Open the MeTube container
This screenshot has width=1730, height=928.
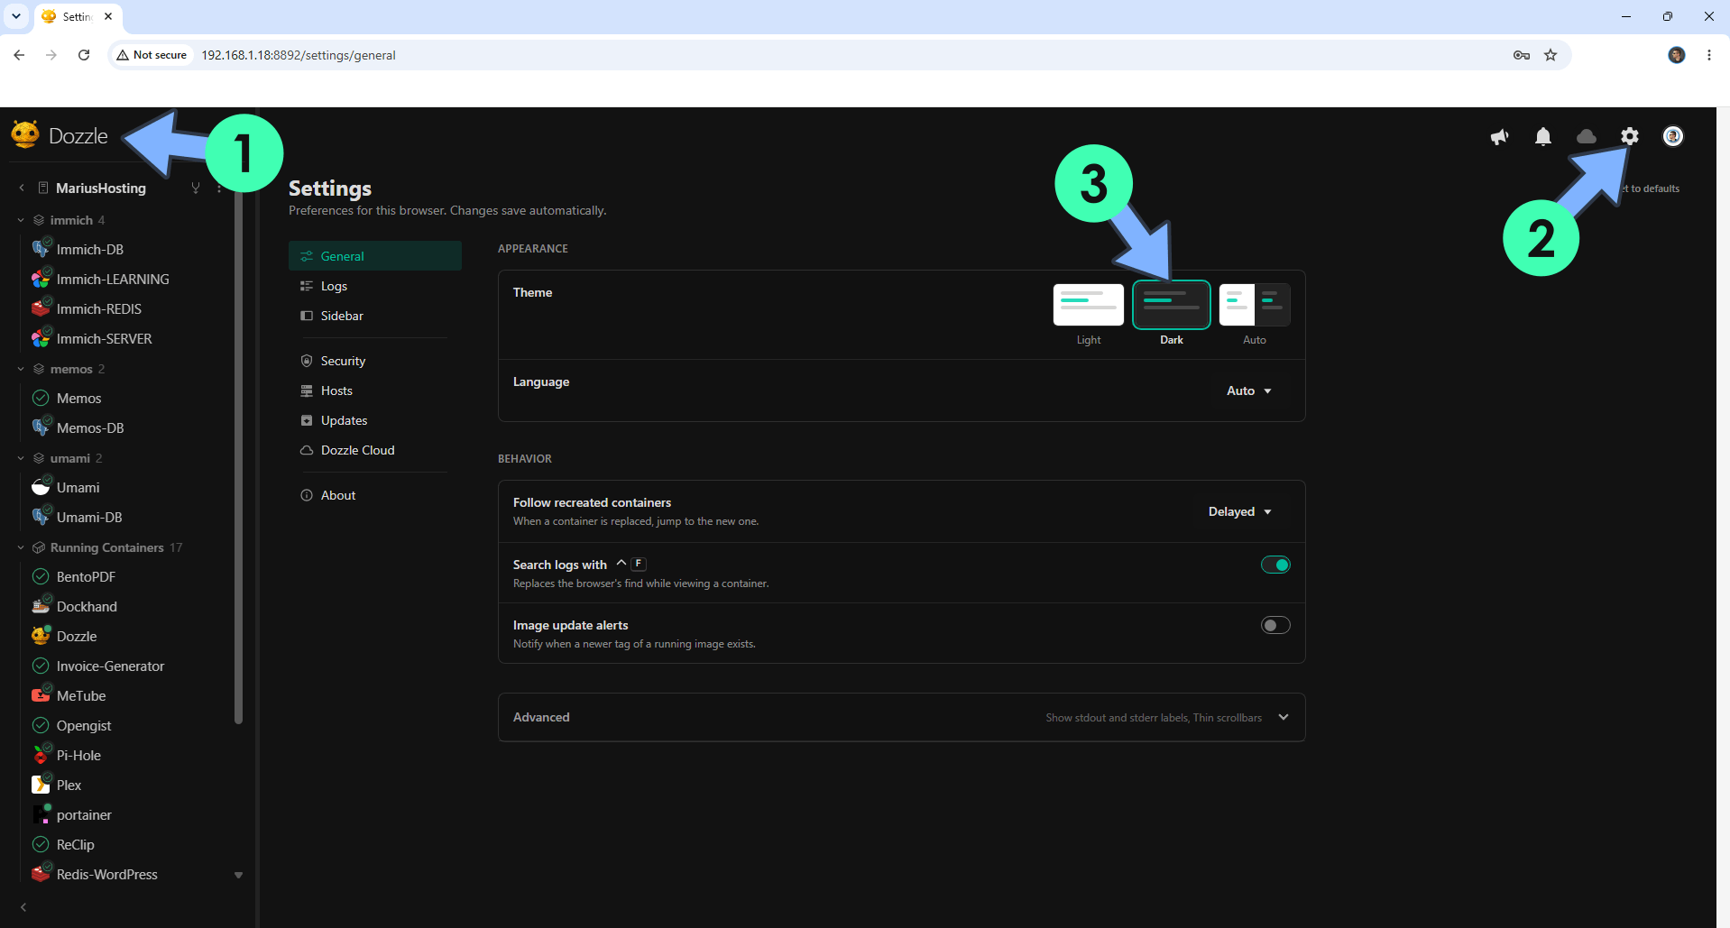[x=80, y=695]
